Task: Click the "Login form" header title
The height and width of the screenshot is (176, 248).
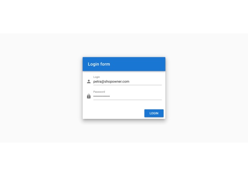Action: coord(99,64)
